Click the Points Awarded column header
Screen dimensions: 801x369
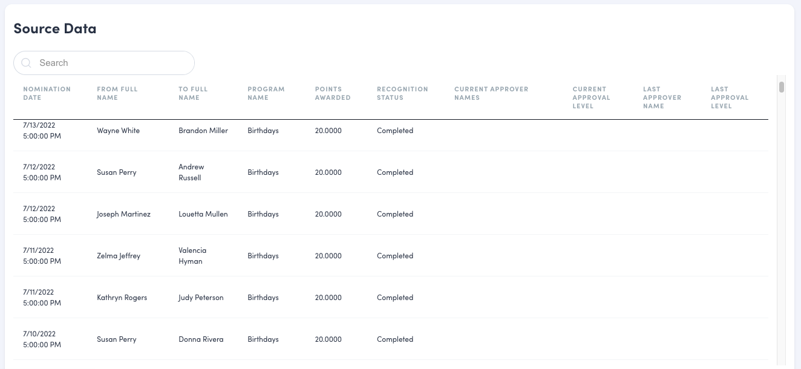click(332, 93)
